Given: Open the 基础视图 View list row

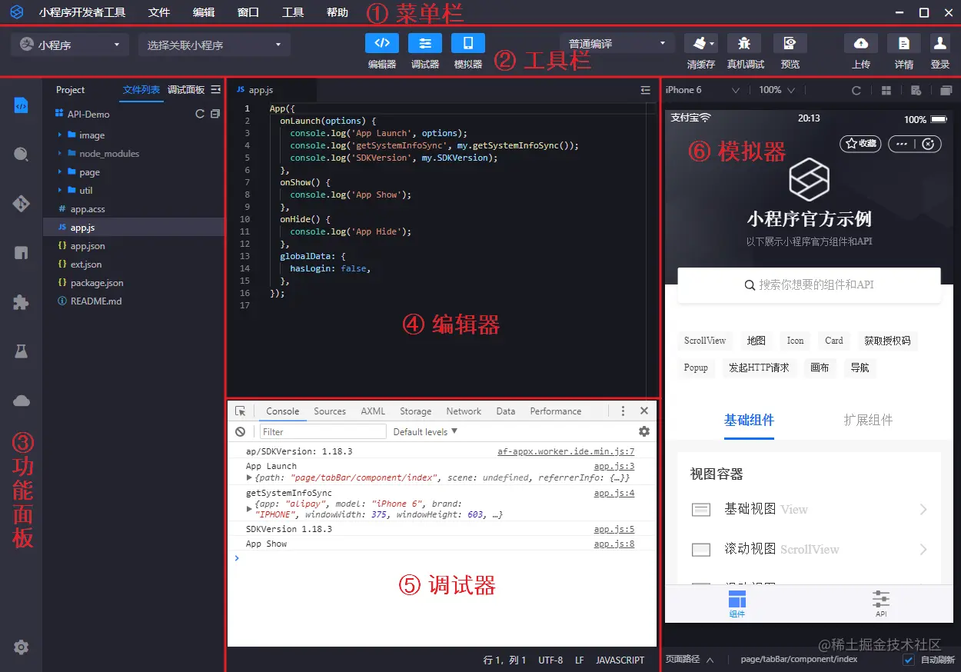Looking at the screenshot, I should [809, 509].
